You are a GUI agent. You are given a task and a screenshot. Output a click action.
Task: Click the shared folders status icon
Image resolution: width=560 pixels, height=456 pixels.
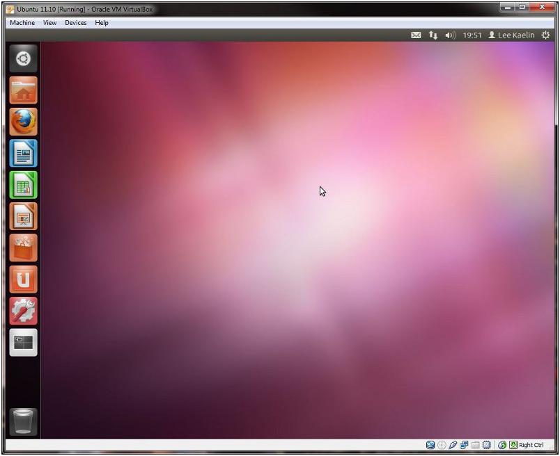pos(475,445)
